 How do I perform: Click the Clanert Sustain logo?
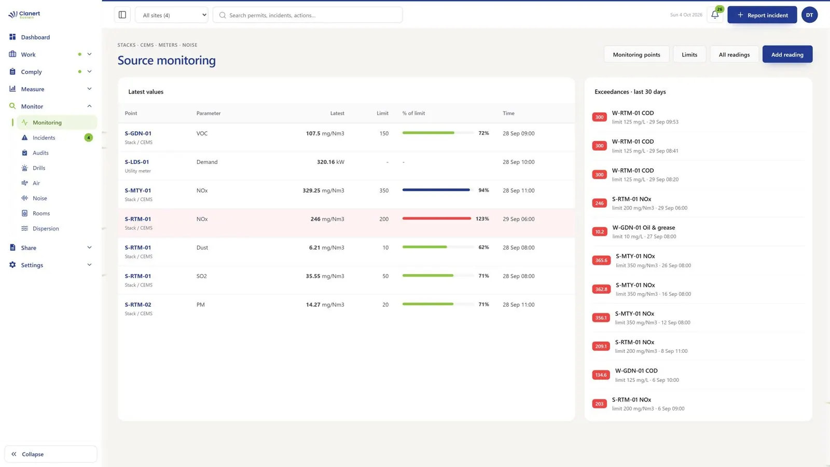pyautogui.click(x=24, y=15)
